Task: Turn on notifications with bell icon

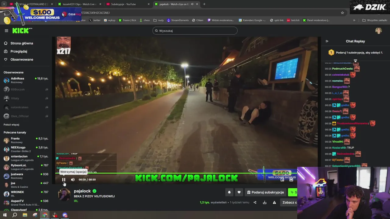Action: (x=229, y=192)
